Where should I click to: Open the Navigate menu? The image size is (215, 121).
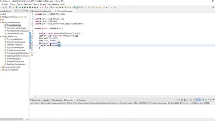tap(28, 4)
